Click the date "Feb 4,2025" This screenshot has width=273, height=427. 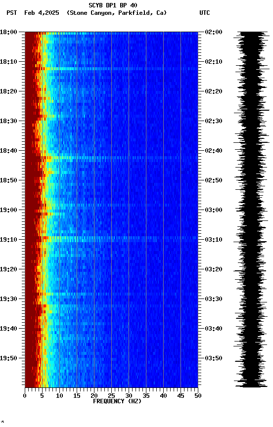click(x=42, y=13)
